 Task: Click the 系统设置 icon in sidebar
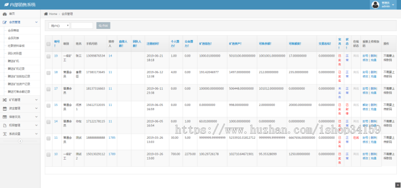pos(4,133)
